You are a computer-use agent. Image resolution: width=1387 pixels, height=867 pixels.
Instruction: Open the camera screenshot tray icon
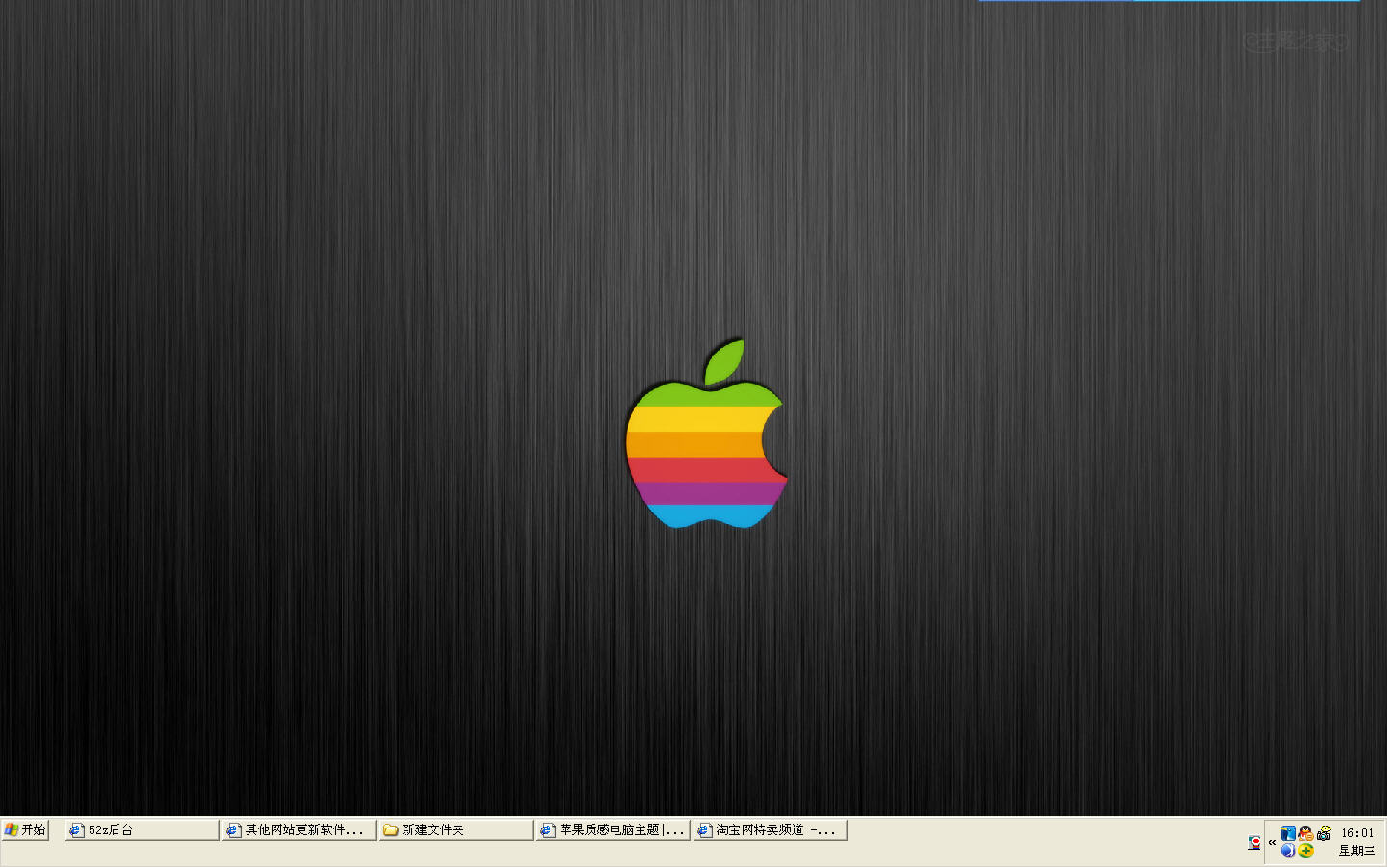click(1323, 833)
